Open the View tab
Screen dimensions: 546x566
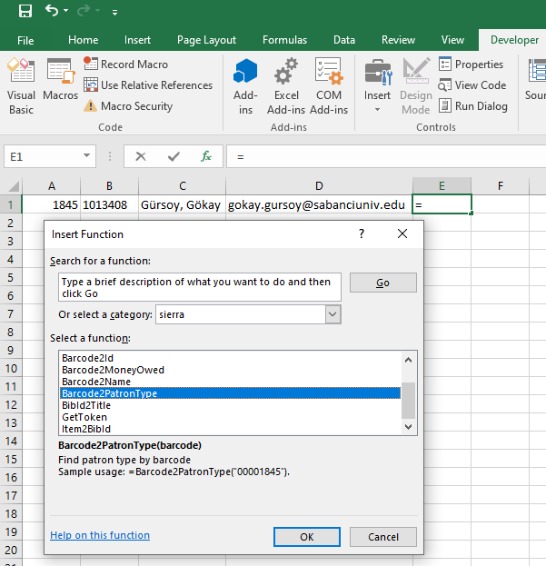tap(452, 40)
